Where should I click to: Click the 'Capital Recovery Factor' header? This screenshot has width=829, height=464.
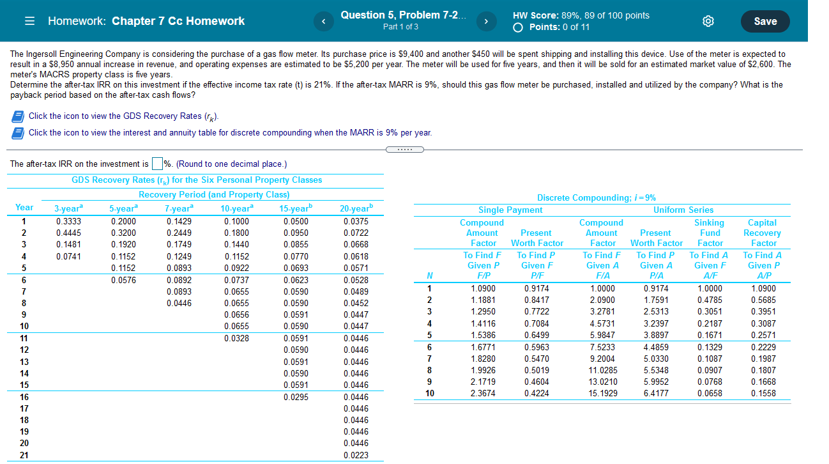click(763, 233)
